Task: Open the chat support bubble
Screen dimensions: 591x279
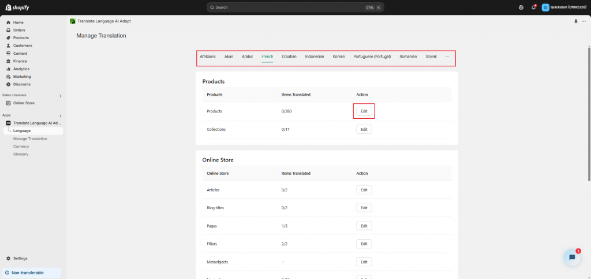Action: click(x=571, y=257)
